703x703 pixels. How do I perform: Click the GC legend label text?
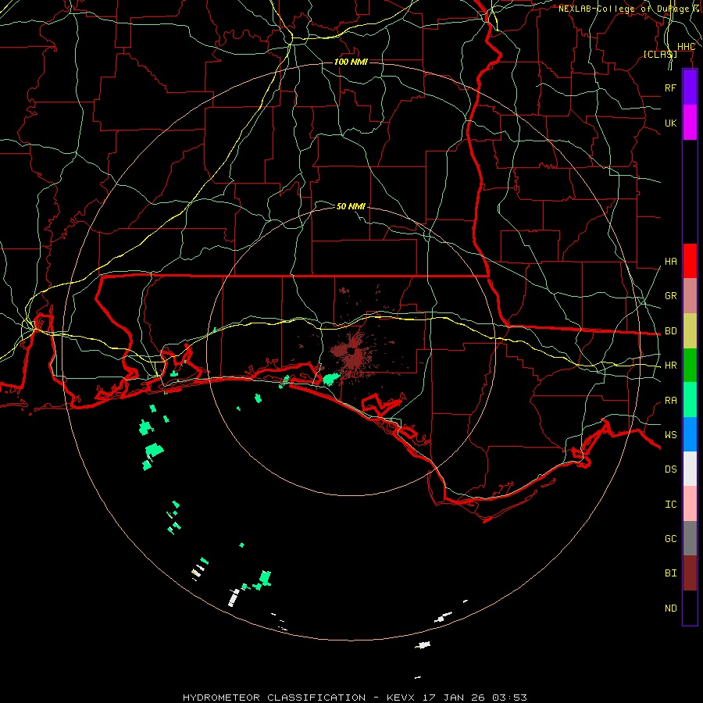[x=670, y=539]
